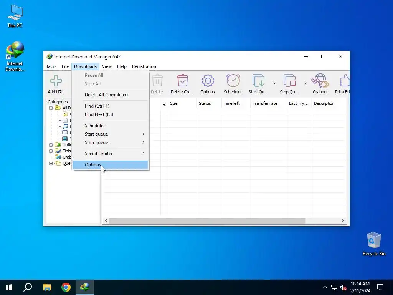Sort by the Last Try column header
Viewport: 393px width, 295px height.
coord(299,103)
